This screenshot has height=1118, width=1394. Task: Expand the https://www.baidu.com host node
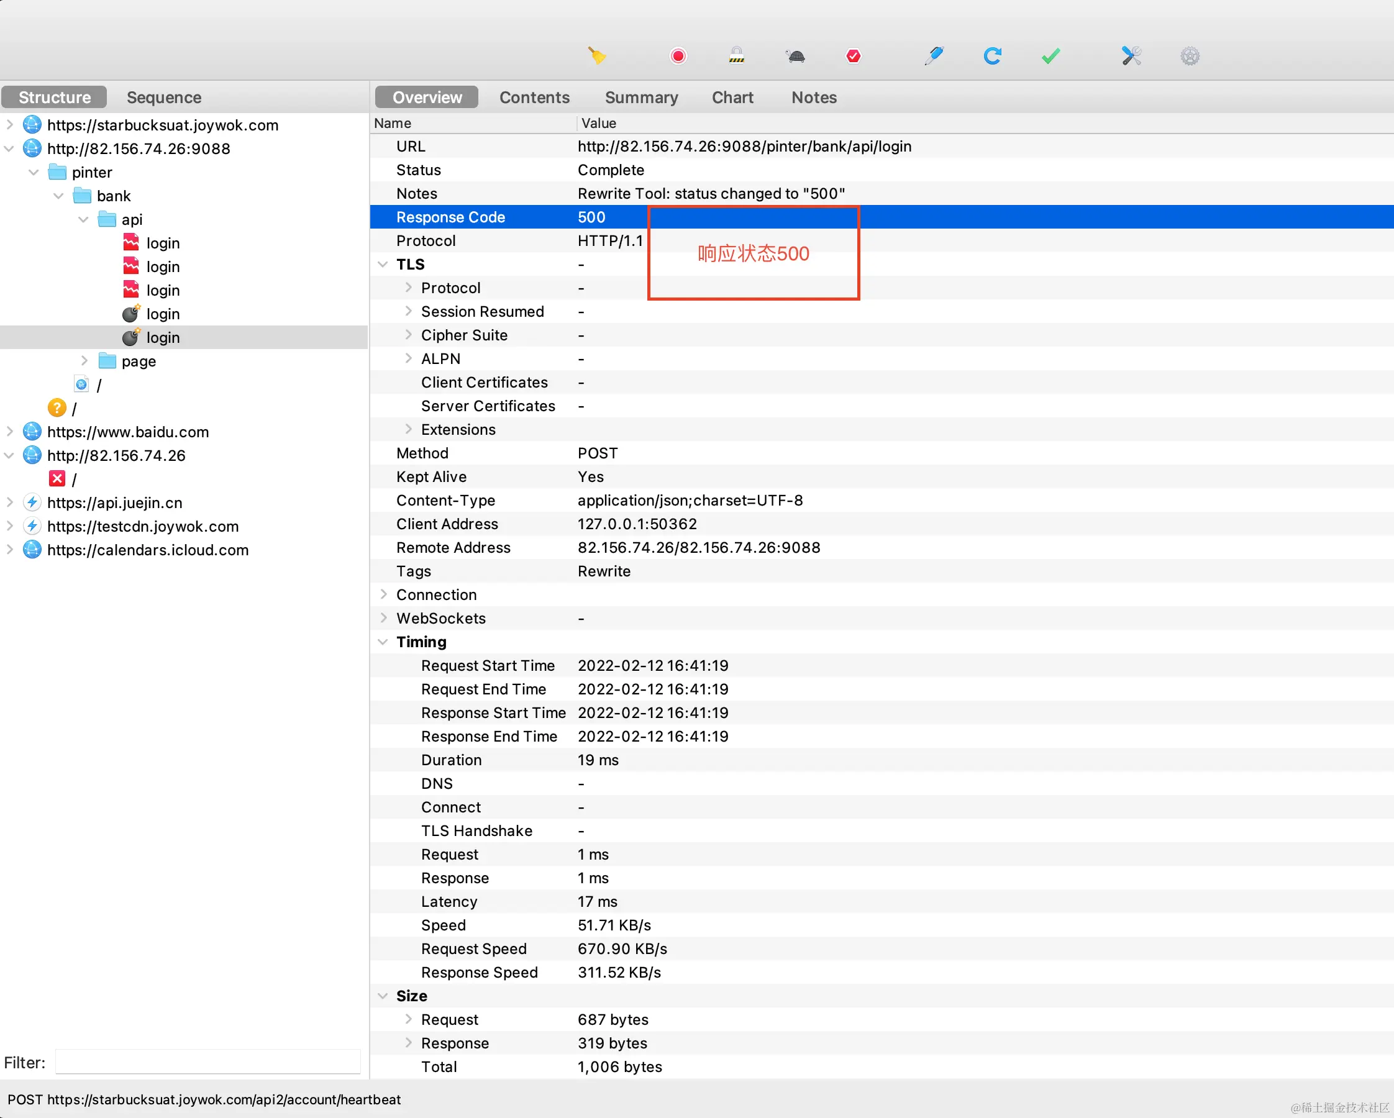[x=10, y=431]
